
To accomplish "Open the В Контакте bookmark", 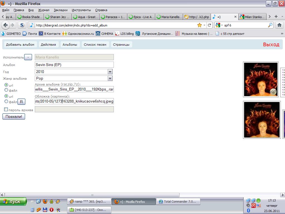I will pyautogui.click(x=50, y=34).
